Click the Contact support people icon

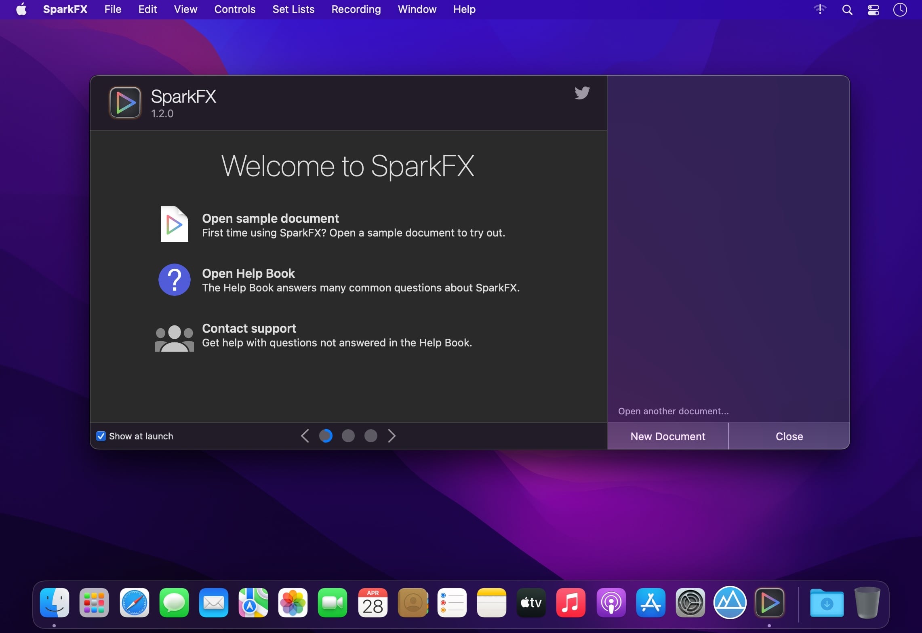174,338
